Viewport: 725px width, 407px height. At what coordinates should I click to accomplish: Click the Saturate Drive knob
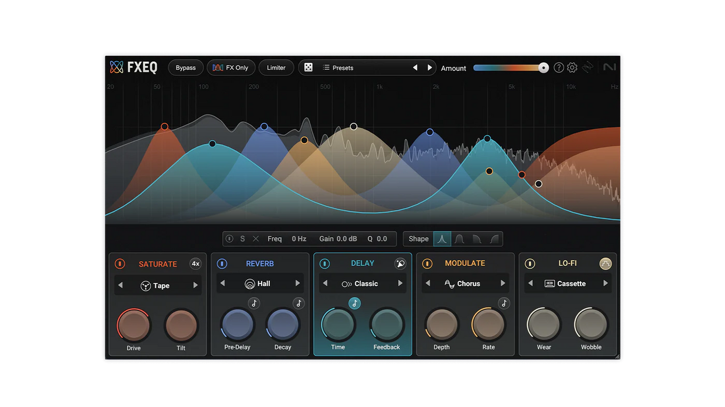tap(133, 325)
